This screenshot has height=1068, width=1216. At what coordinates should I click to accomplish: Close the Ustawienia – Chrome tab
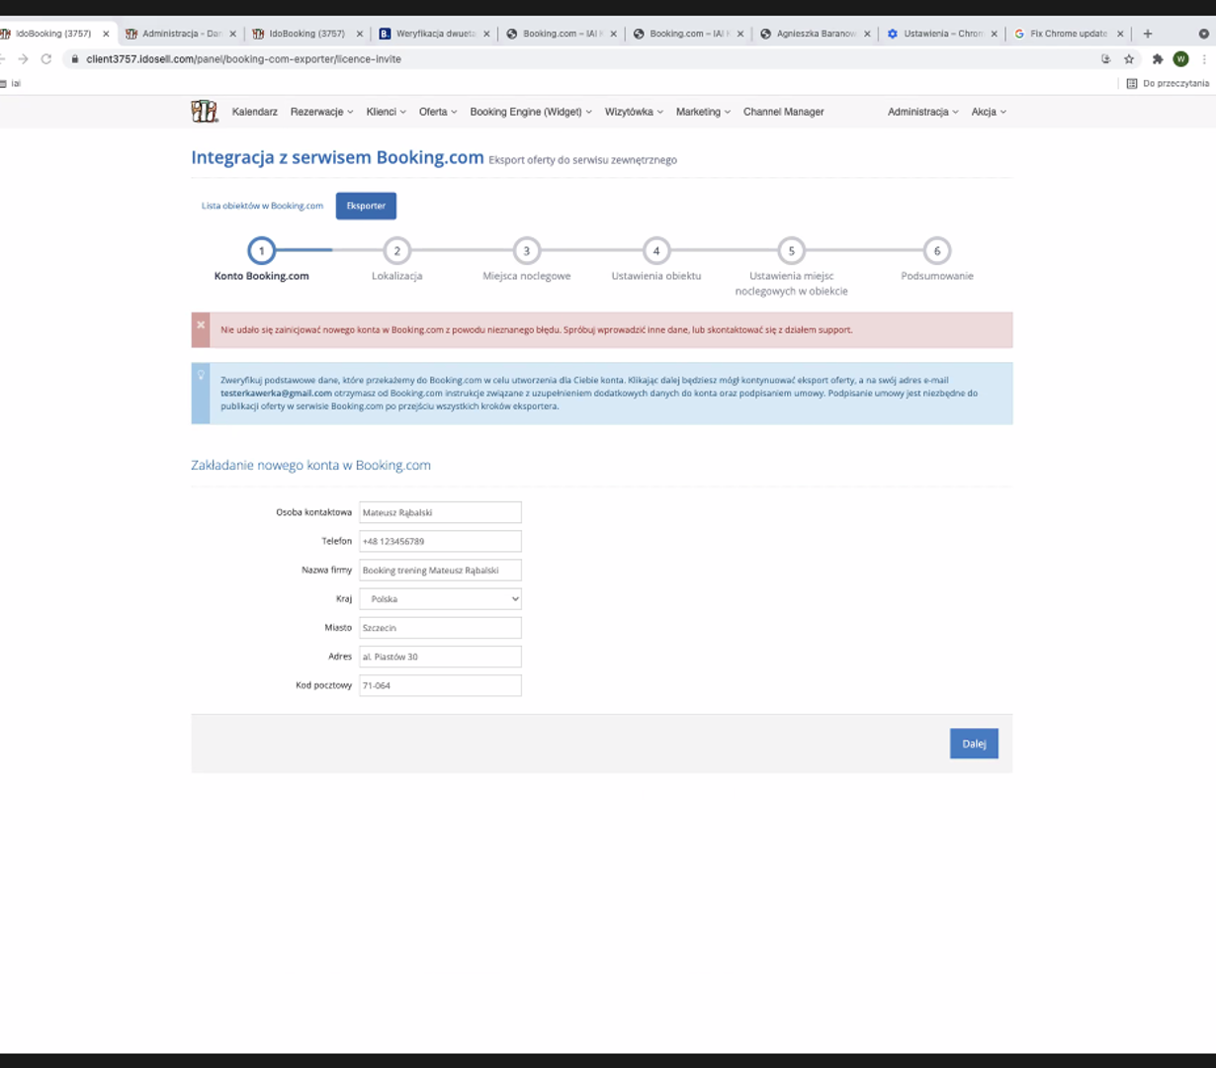[995, 34]
